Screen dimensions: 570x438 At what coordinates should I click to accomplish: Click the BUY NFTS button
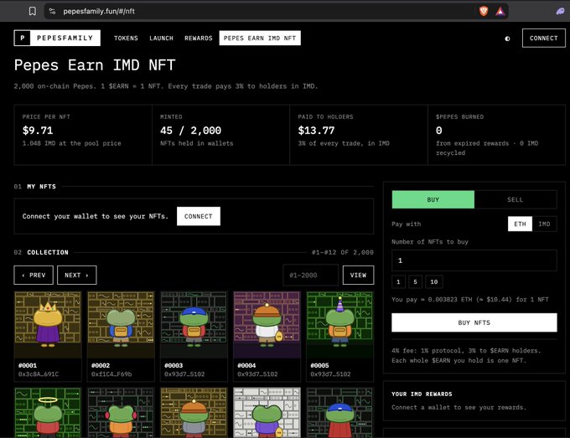tap(474, 322)
